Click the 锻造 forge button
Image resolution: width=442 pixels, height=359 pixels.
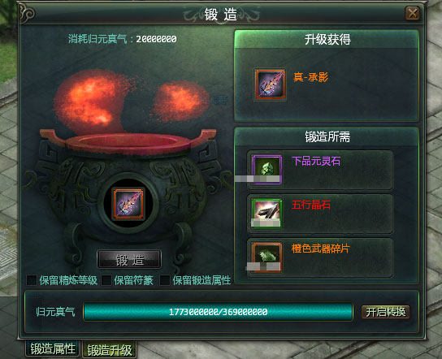[x=129, y=259]
